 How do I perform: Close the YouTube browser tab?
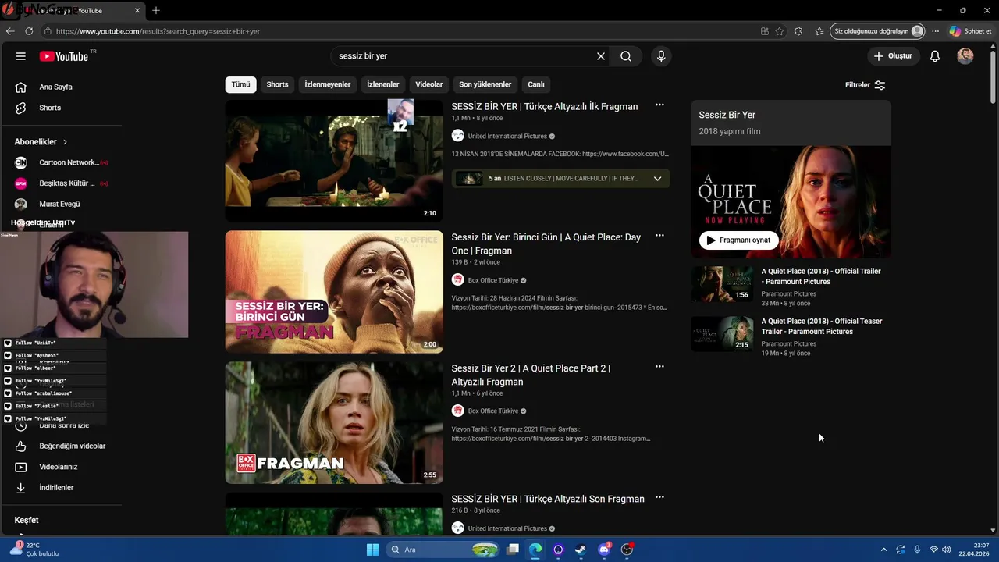pos(137,11)
